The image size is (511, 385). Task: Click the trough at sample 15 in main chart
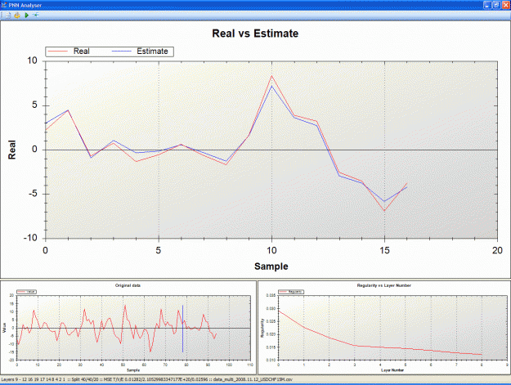(x=384, y=210)
